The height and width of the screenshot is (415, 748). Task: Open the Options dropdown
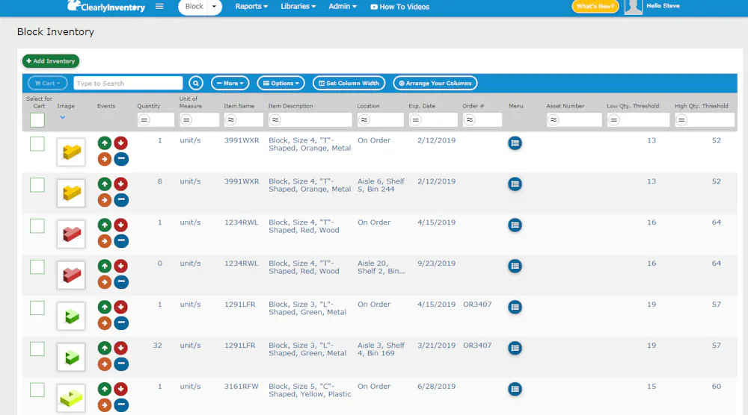click(281, 84)
